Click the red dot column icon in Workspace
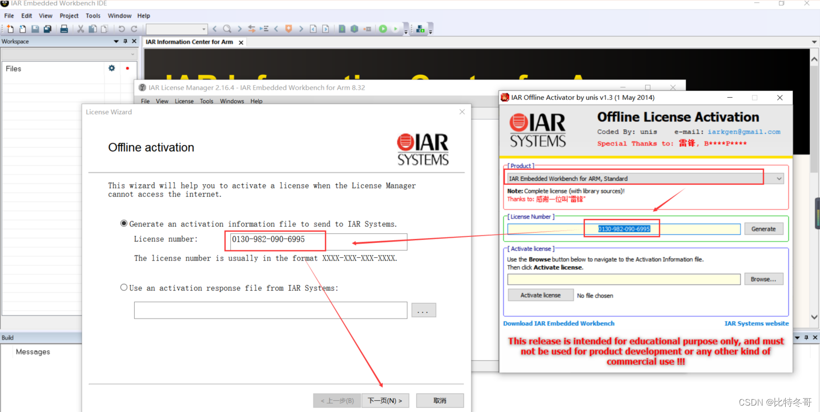The image size is (820, 412). click(127, 68)
